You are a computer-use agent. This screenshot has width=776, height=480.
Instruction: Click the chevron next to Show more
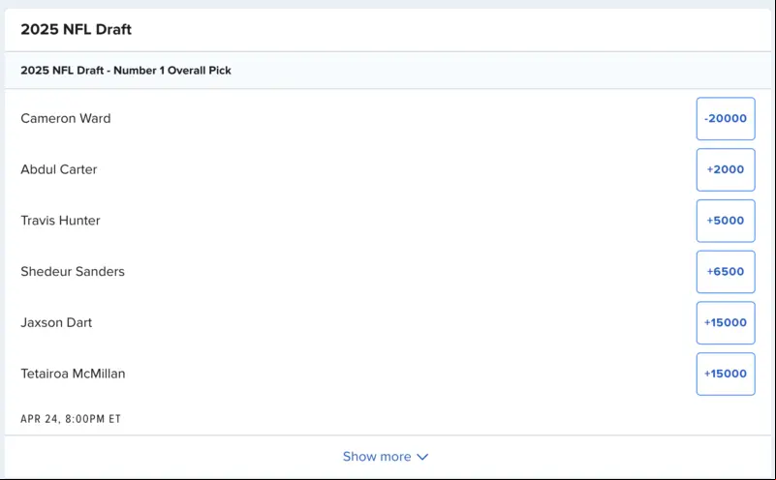coord(422,457)
